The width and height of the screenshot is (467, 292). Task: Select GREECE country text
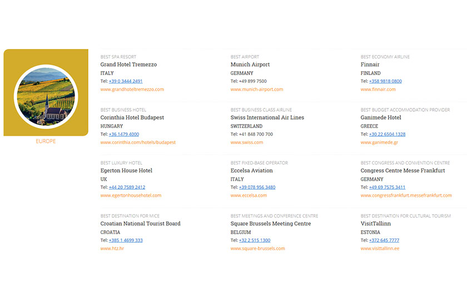coord(369,126)
